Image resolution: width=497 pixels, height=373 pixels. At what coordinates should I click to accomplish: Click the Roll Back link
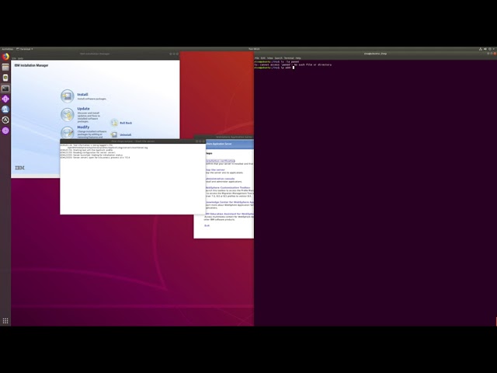coord(126,123)
